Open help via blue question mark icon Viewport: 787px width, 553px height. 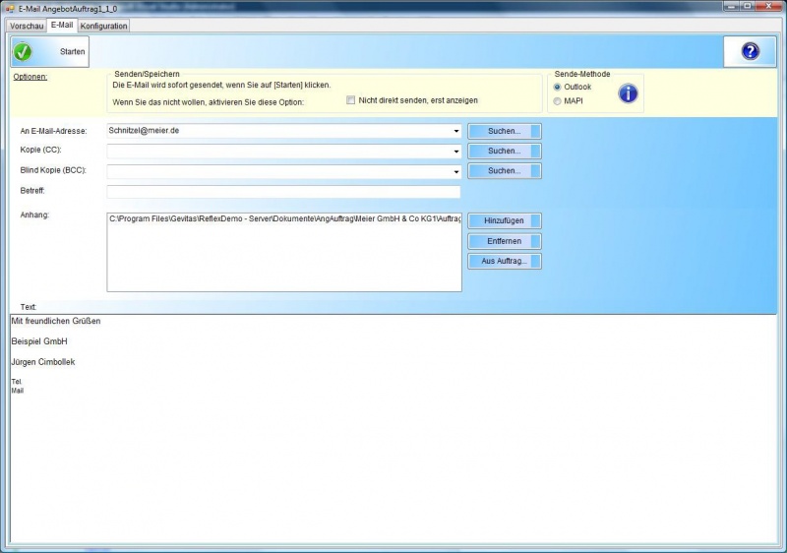click(750, 51)
